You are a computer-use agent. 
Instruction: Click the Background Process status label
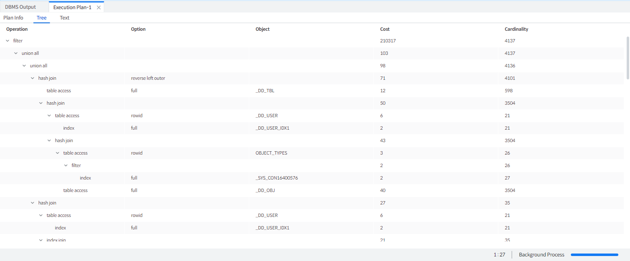pos(542,255)
